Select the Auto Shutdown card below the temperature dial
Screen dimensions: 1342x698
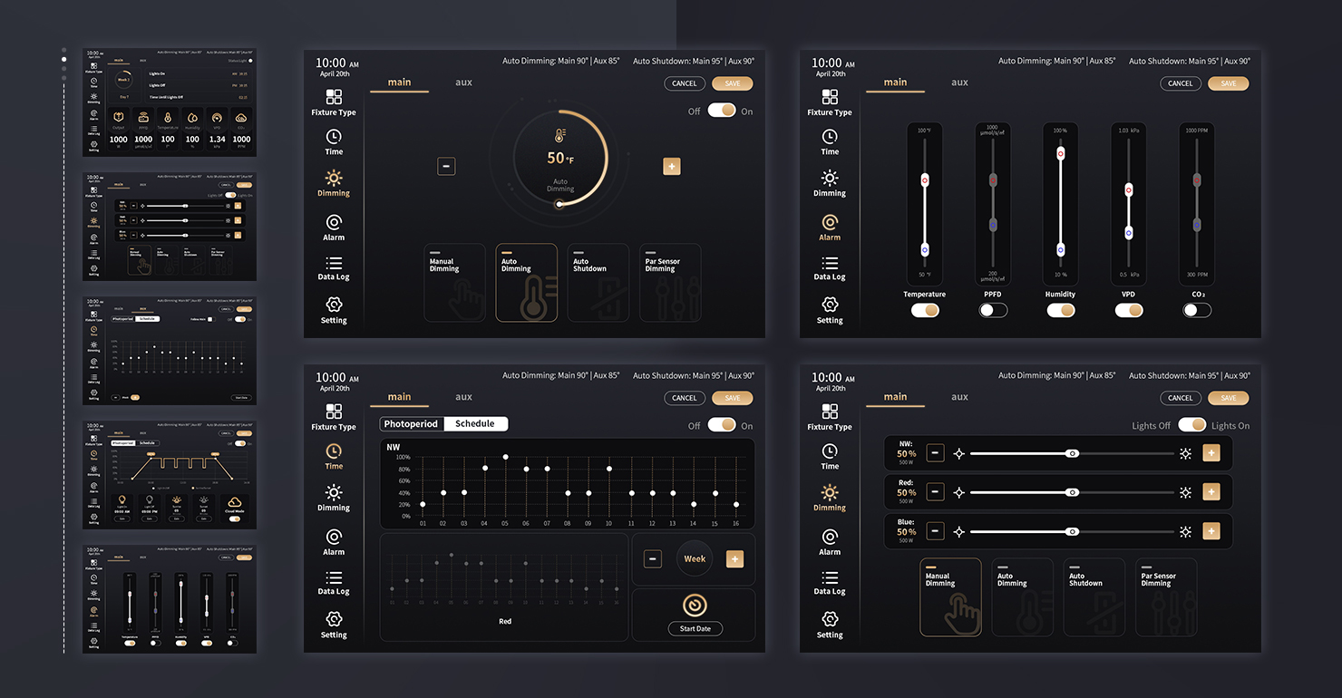[x=598, y=282]
